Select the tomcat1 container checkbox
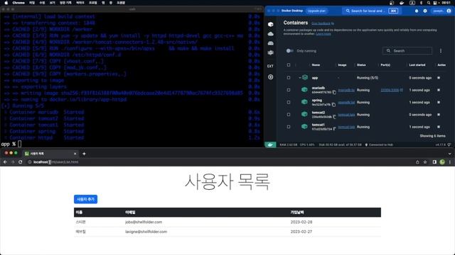This screenshot has width=455, height=255. tap(289, 127)
